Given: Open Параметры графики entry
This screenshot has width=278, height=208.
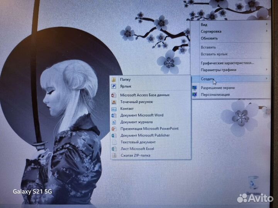Looking at the screenshot, I should tap(231, 70).
